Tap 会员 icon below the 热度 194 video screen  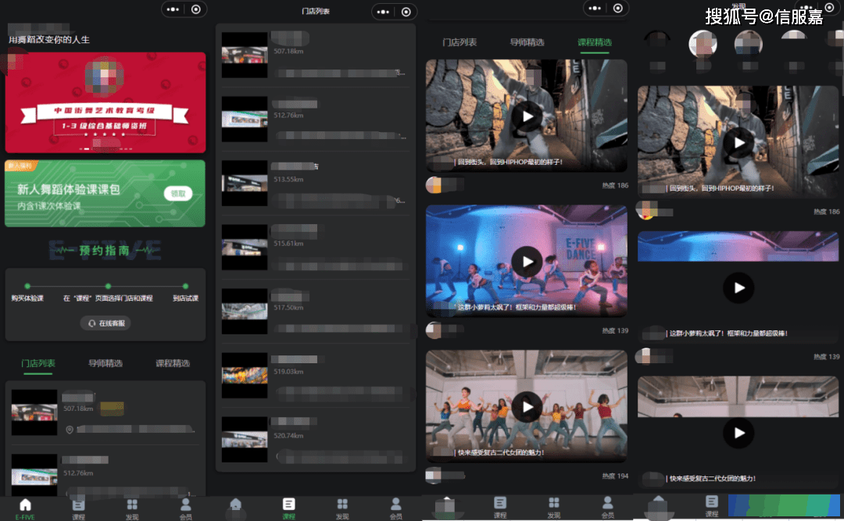pos(608,507)
